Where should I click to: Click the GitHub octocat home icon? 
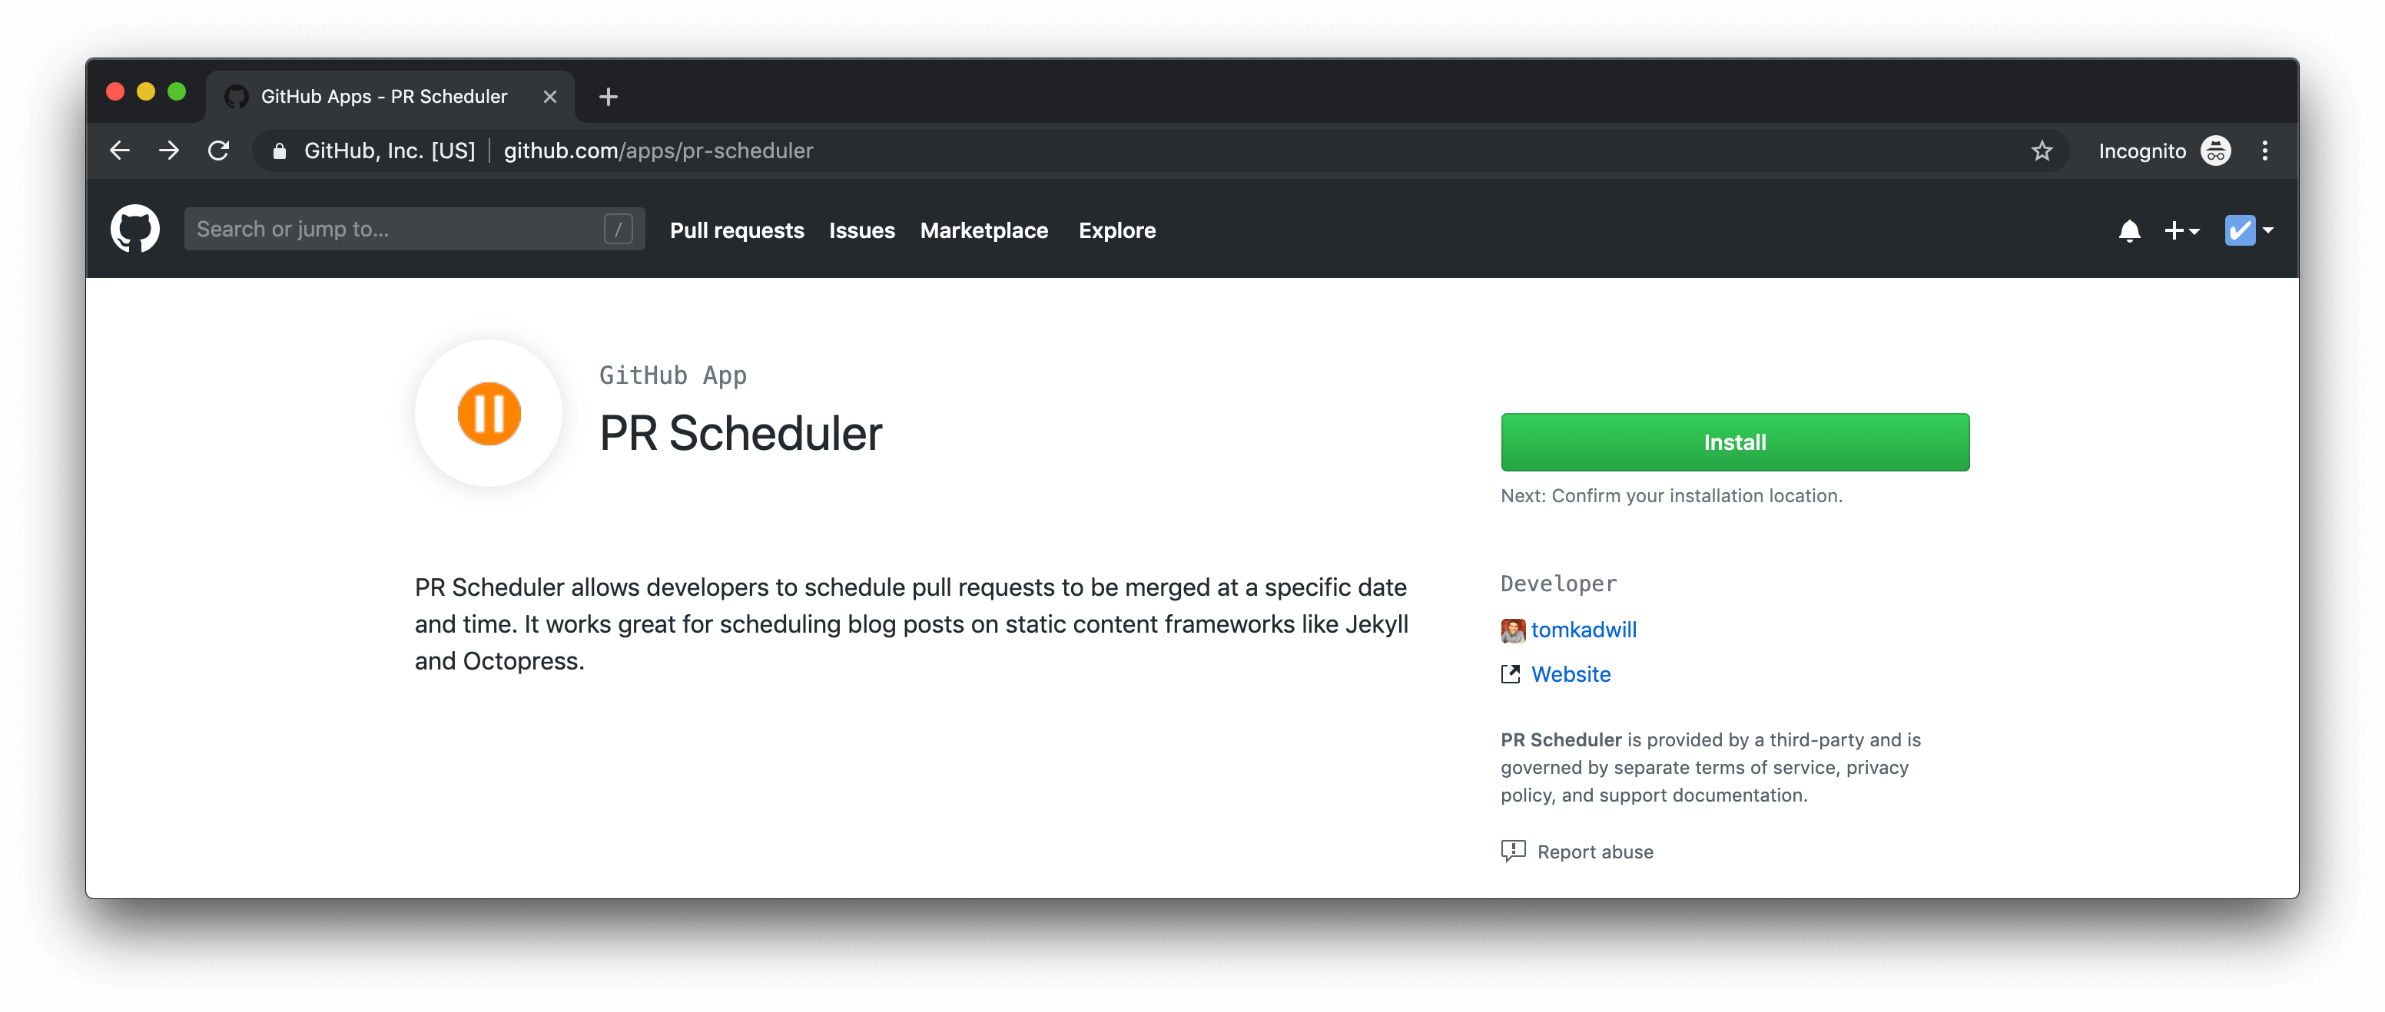pos(135,229)
